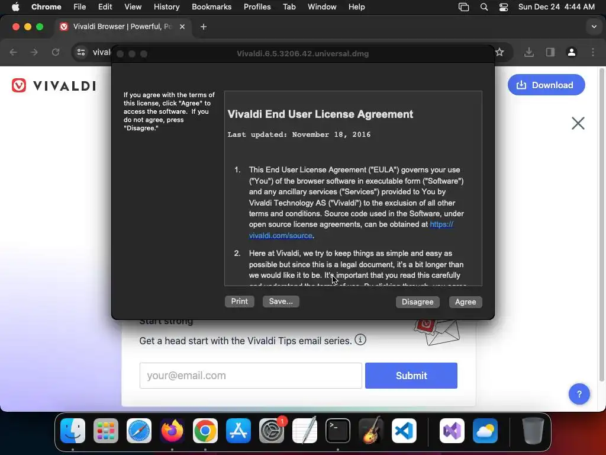Open TextEdit from the Dock

pyautogui.click(x=305, y=431)
